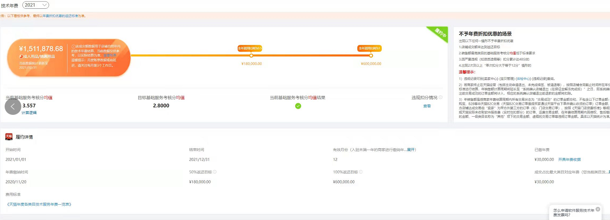The image size is (610, 220).
Task: Click the info icon inside the orange sales card
Action: (73, 47)
